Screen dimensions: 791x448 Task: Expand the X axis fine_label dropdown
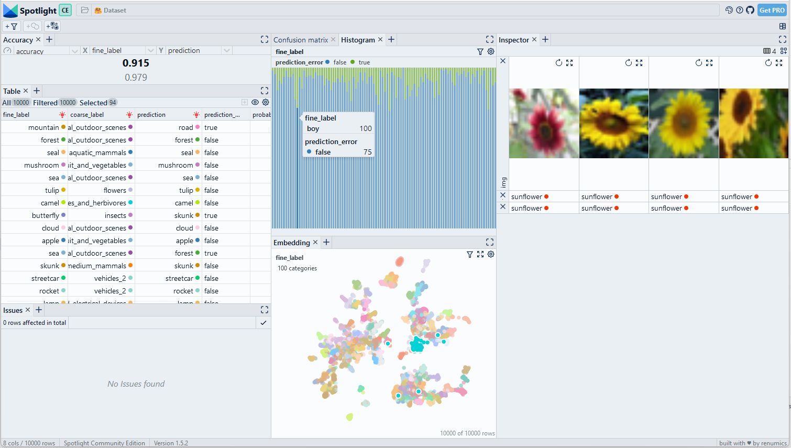151,51
